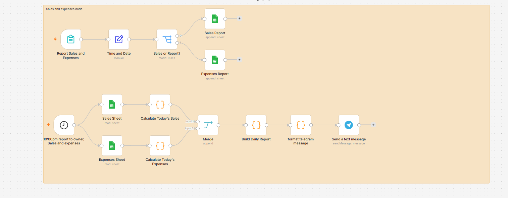Click the output connector of Time and Date node
Viewport: 508px width, 198px height.
pos(129,39)
